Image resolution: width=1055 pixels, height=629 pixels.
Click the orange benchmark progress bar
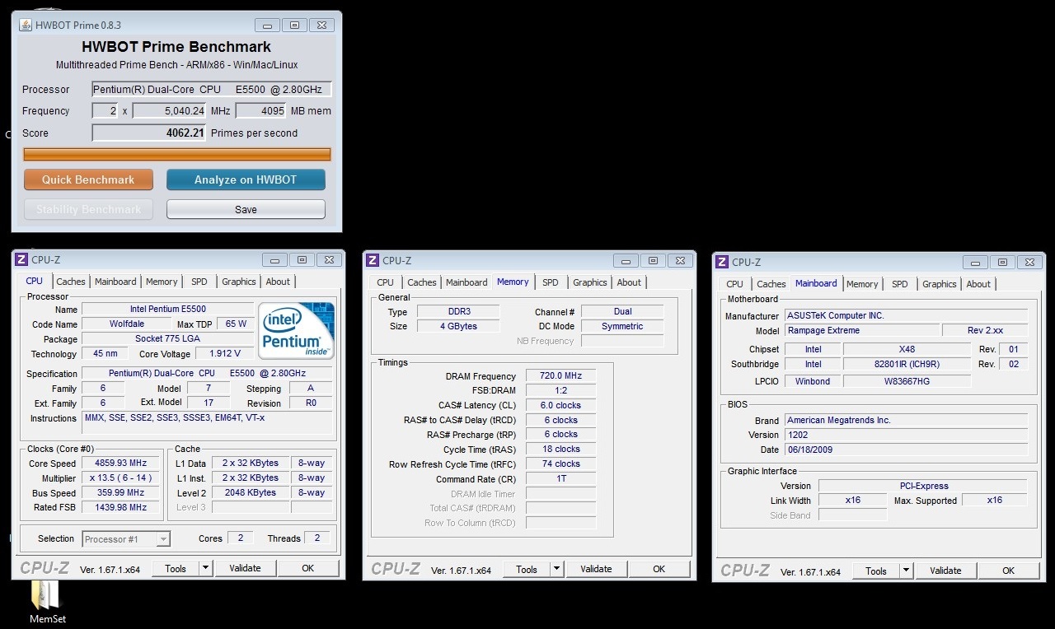click(x=177, y=154)
